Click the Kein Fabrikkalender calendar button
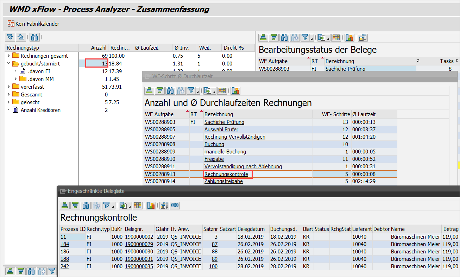 [x=33, y=24]
